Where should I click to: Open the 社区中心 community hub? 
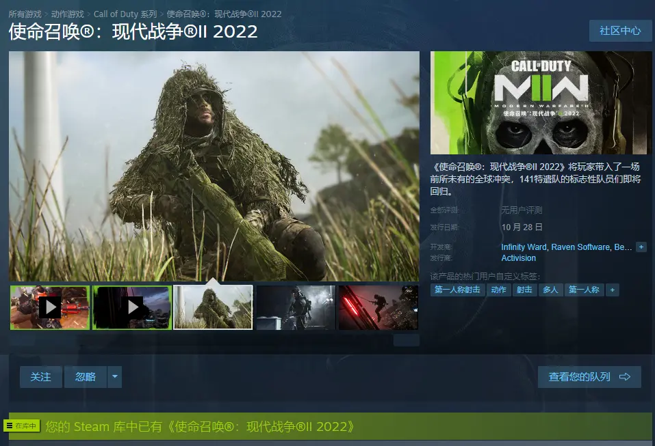coord(620,31)
